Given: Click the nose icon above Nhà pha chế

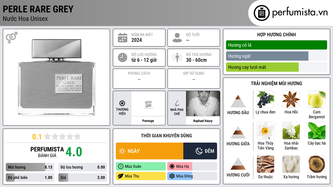Looking at the screenshot, I should (x=177, y=103).
